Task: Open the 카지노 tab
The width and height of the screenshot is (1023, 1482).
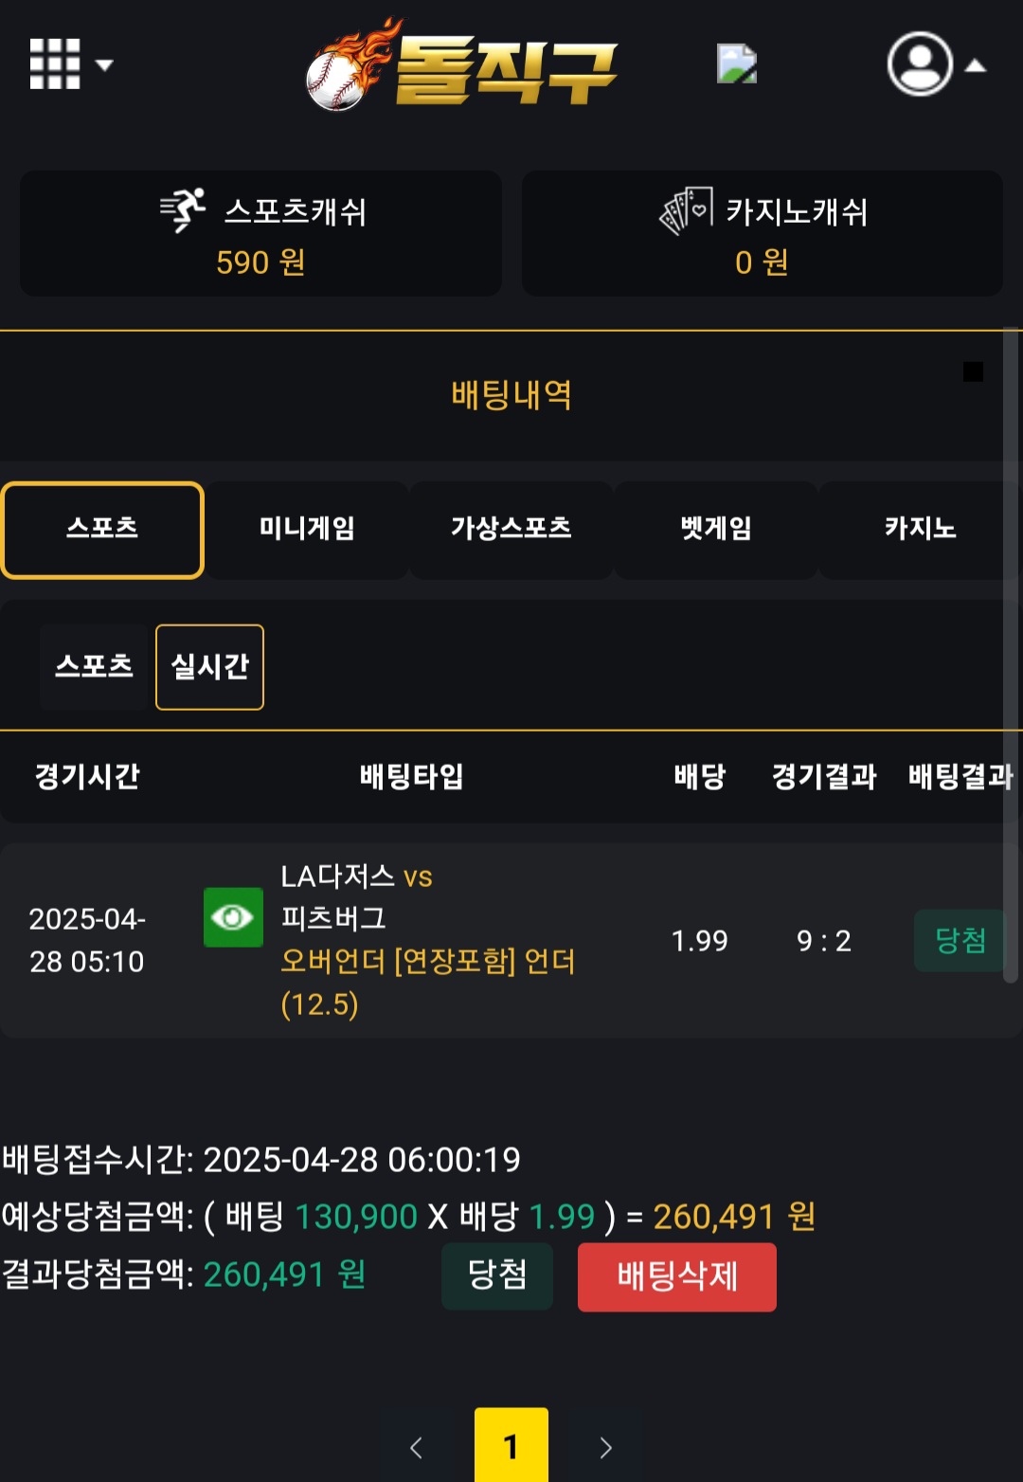Action: pos(920,530)
